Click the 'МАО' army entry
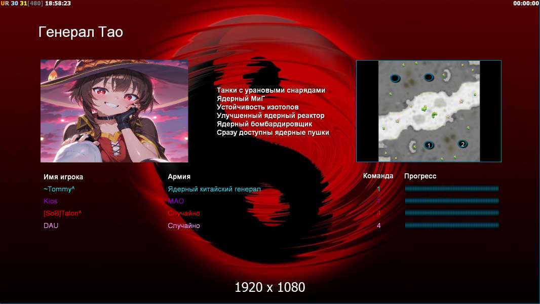Screen dimensions: 540x304 (176, 201)
